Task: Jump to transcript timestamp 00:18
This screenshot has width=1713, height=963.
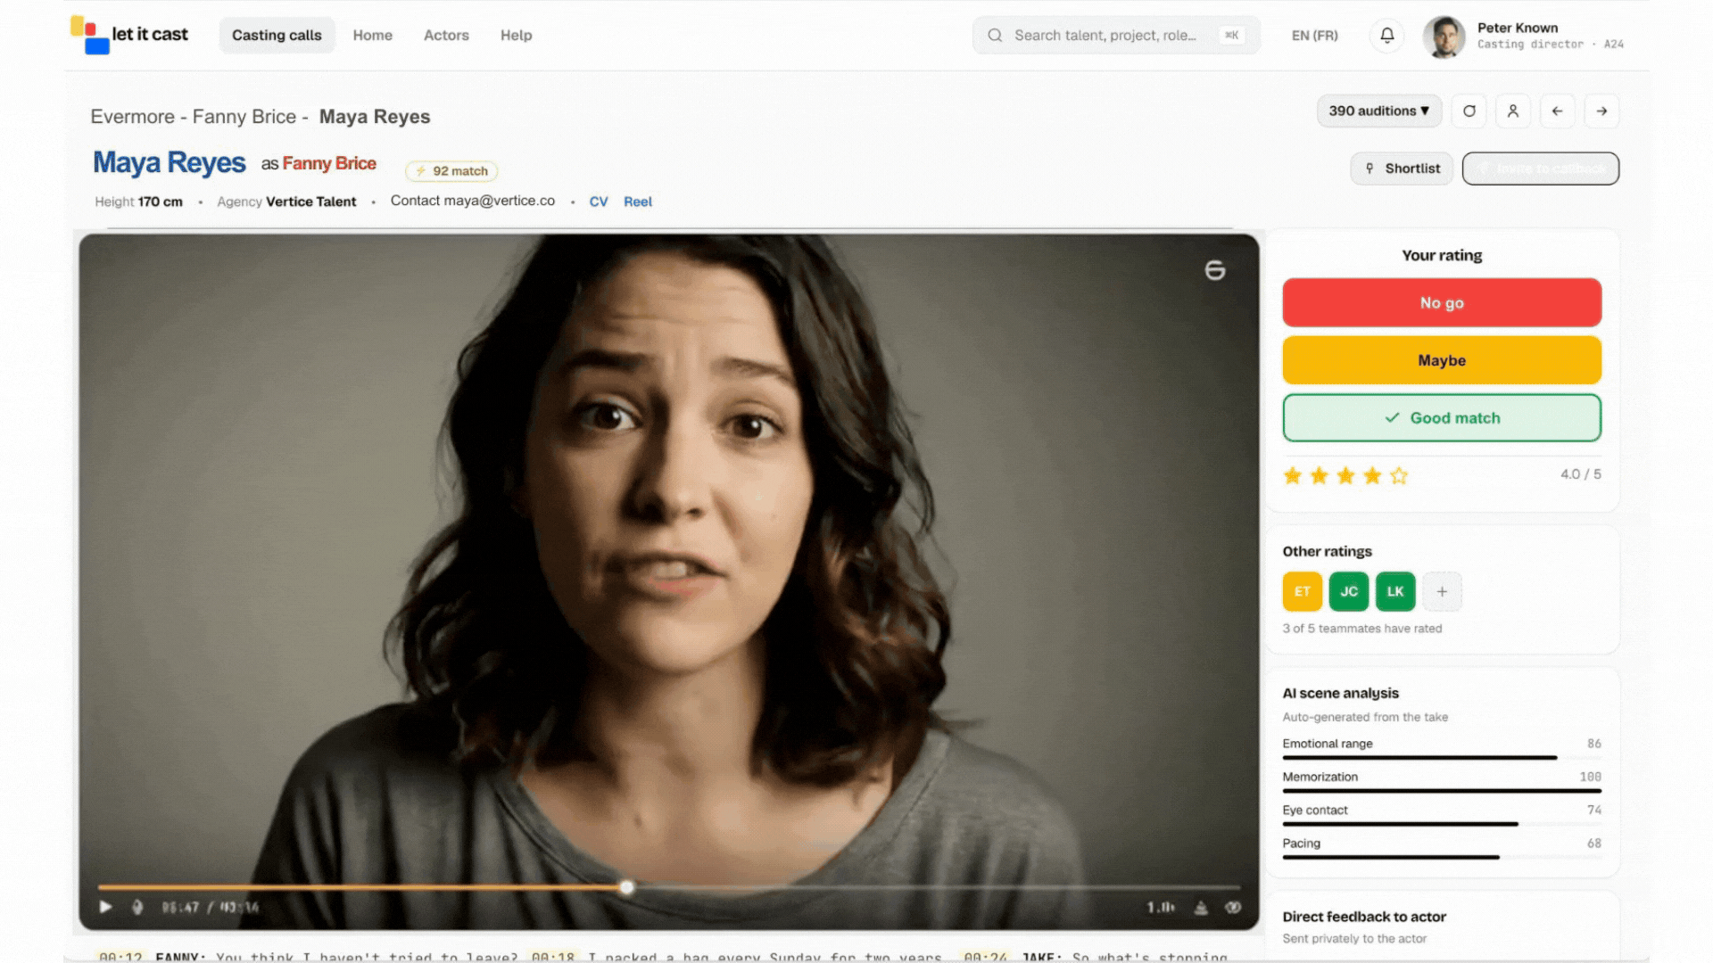Action: pyautogui.click(x=553, y=957)
